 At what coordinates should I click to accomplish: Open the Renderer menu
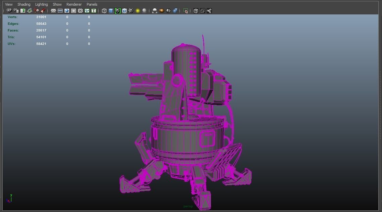coord(74,4)
